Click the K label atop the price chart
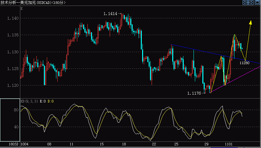This screenshot has height=148, width=261. coord(22,9)
